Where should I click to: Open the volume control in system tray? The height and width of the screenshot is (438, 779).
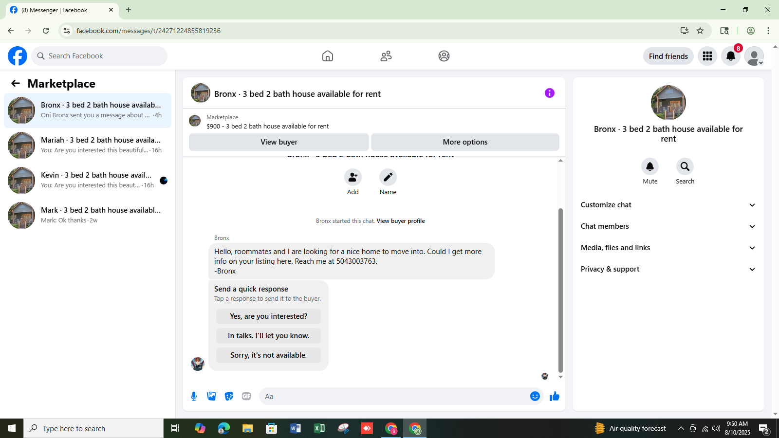pyautogui.click(x=716, y=428)
